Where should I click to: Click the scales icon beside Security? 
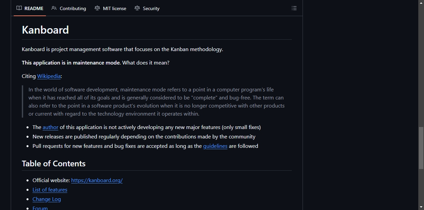click(x=137, y=8)
